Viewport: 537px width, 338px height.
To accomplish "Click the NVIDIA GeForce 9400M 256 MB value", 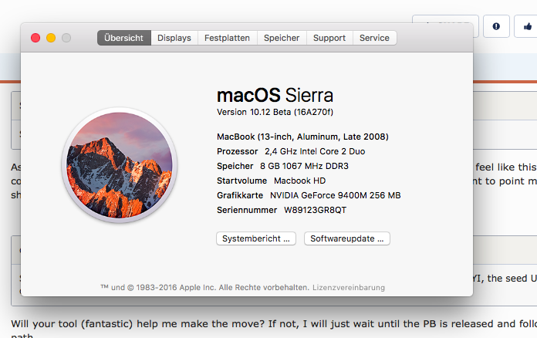I will click(336, 195).
